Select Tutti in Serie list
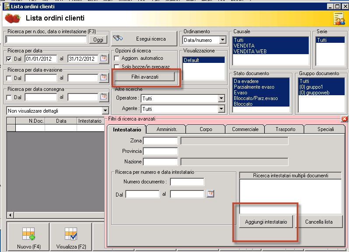Screen dimensions: 349x252 [x=330, y=40]
